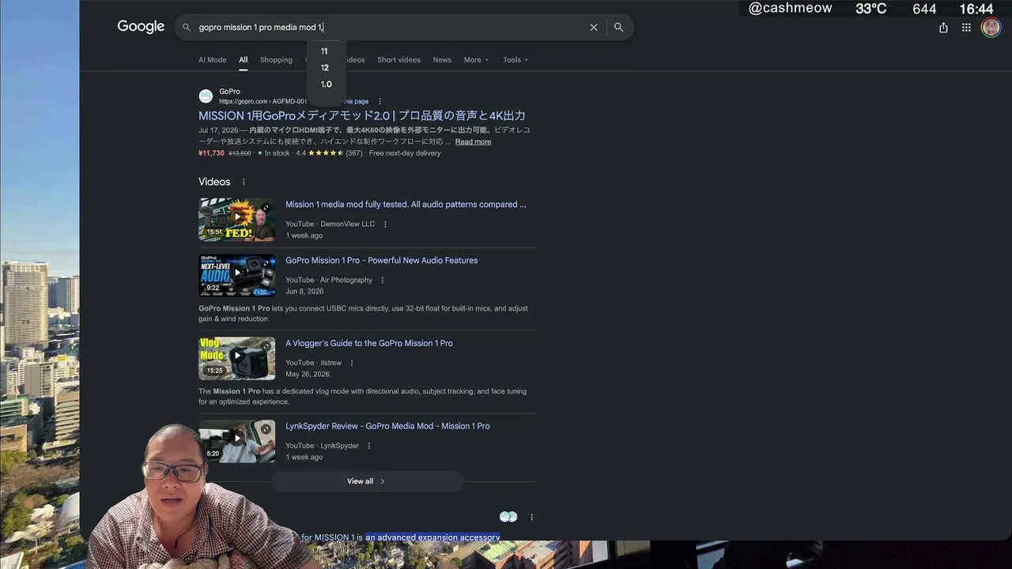Open three-dot menu for DemonView LLC video
The width and height of the screenshot is (1012, 569).
[x=385, y=224]
